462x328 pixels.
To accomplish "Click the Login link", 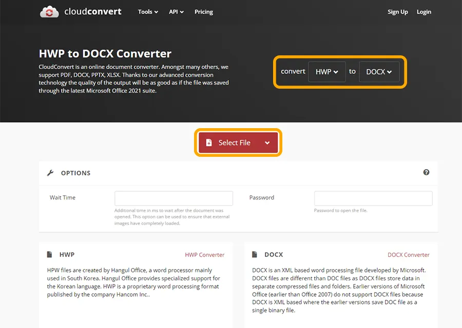I will [423, 12].
